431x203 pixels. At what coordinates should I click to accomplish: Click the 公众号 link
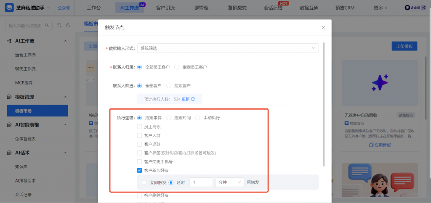[x=64, y=8]
